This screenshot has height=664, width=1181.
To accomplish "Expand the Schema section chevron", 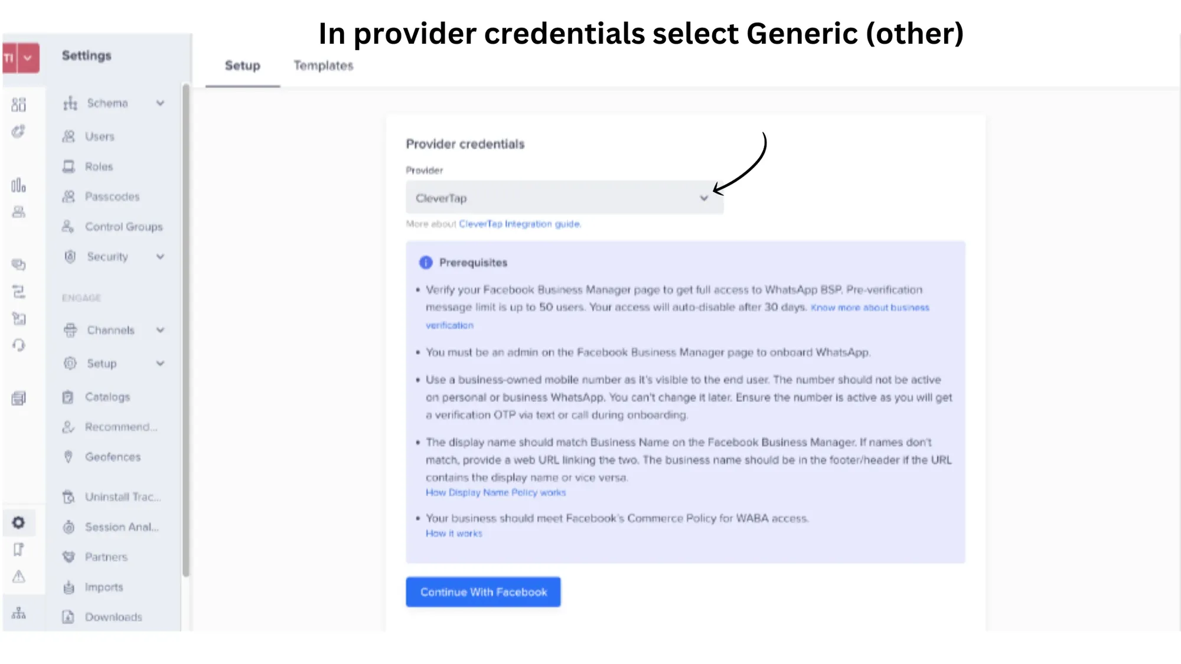I will (x=160, y=103).
